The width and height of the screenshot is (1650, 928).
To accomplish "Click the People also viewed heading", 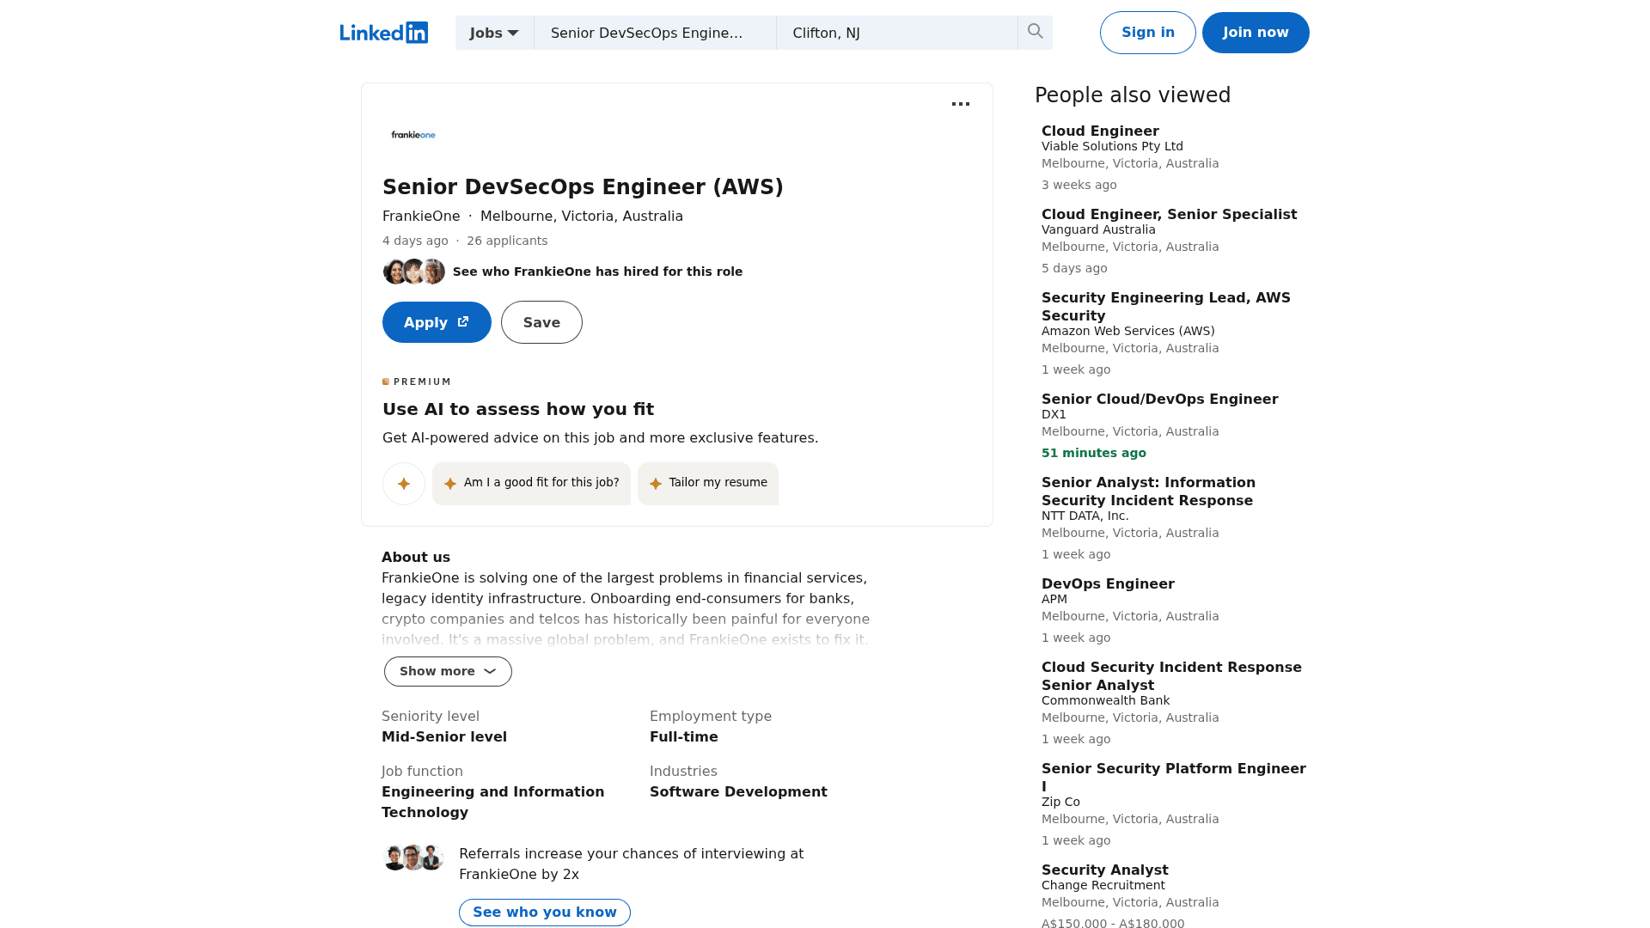I will tap(1133, 95).
